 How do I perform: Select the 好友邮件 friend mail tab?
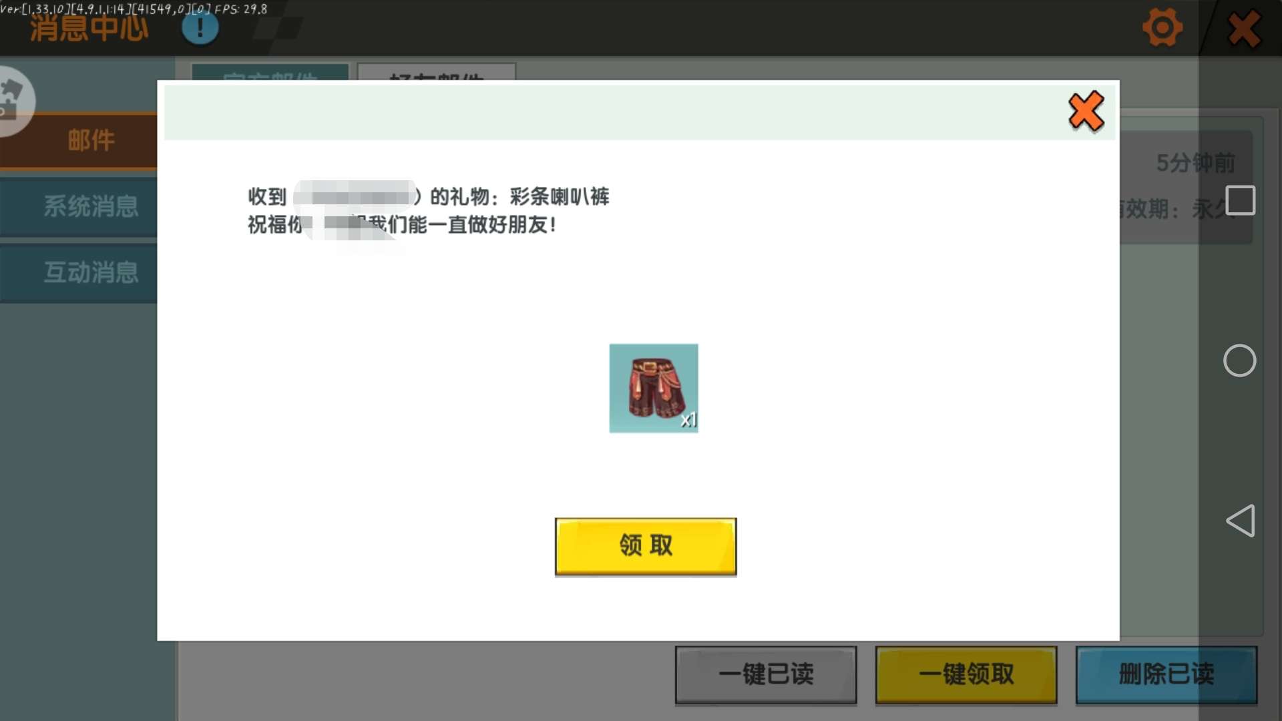437,72
